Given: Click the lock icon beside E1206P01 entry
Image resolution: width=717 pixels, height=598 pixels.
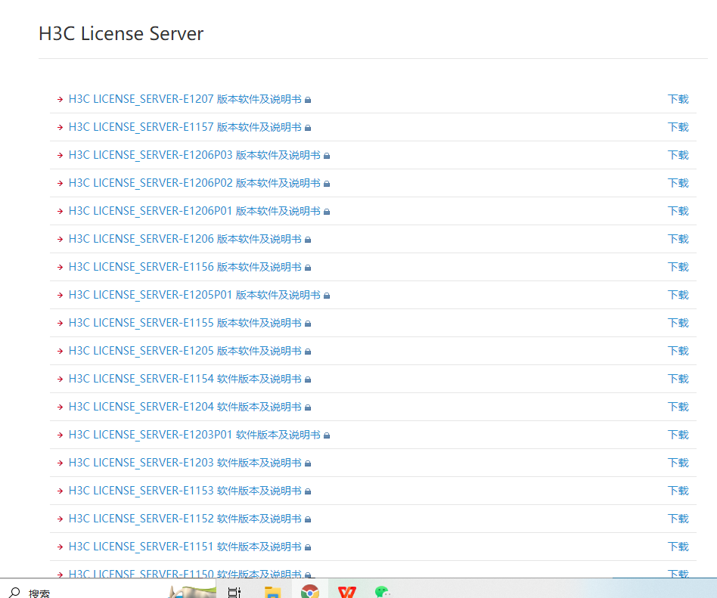Looking at the screenshot, I should click(327, 211).
